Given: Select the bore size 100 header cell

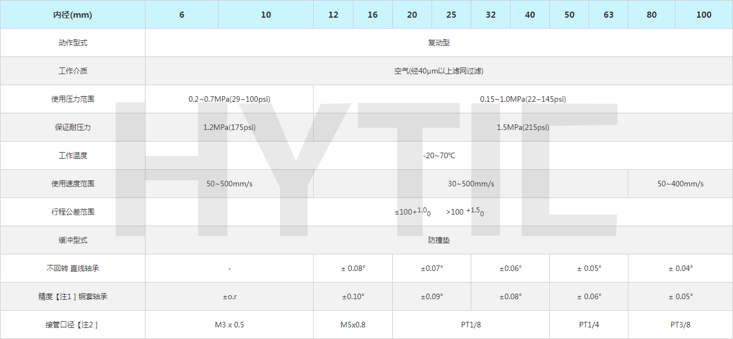Looking at the screenshot, I should (704, 14).
